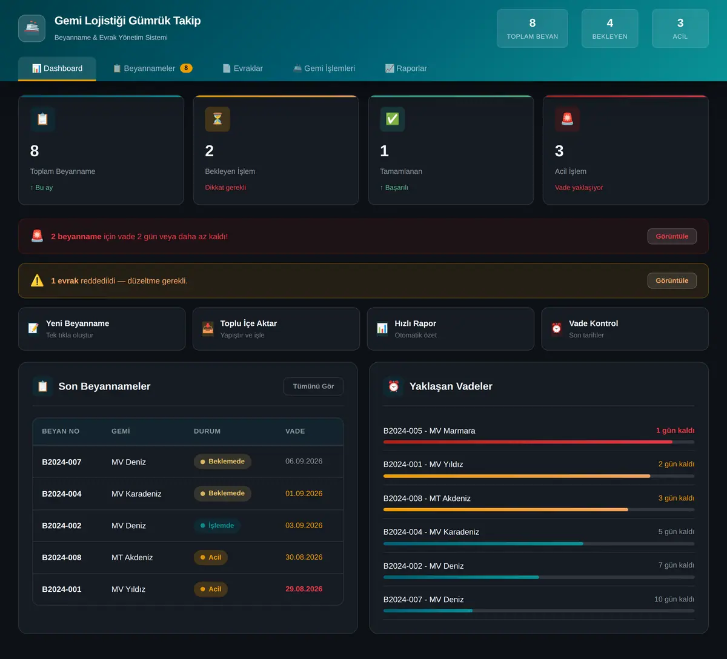Click the B2024-001 - MV Yıldız deadline entry
727x659 pixels.
(539, 468)
